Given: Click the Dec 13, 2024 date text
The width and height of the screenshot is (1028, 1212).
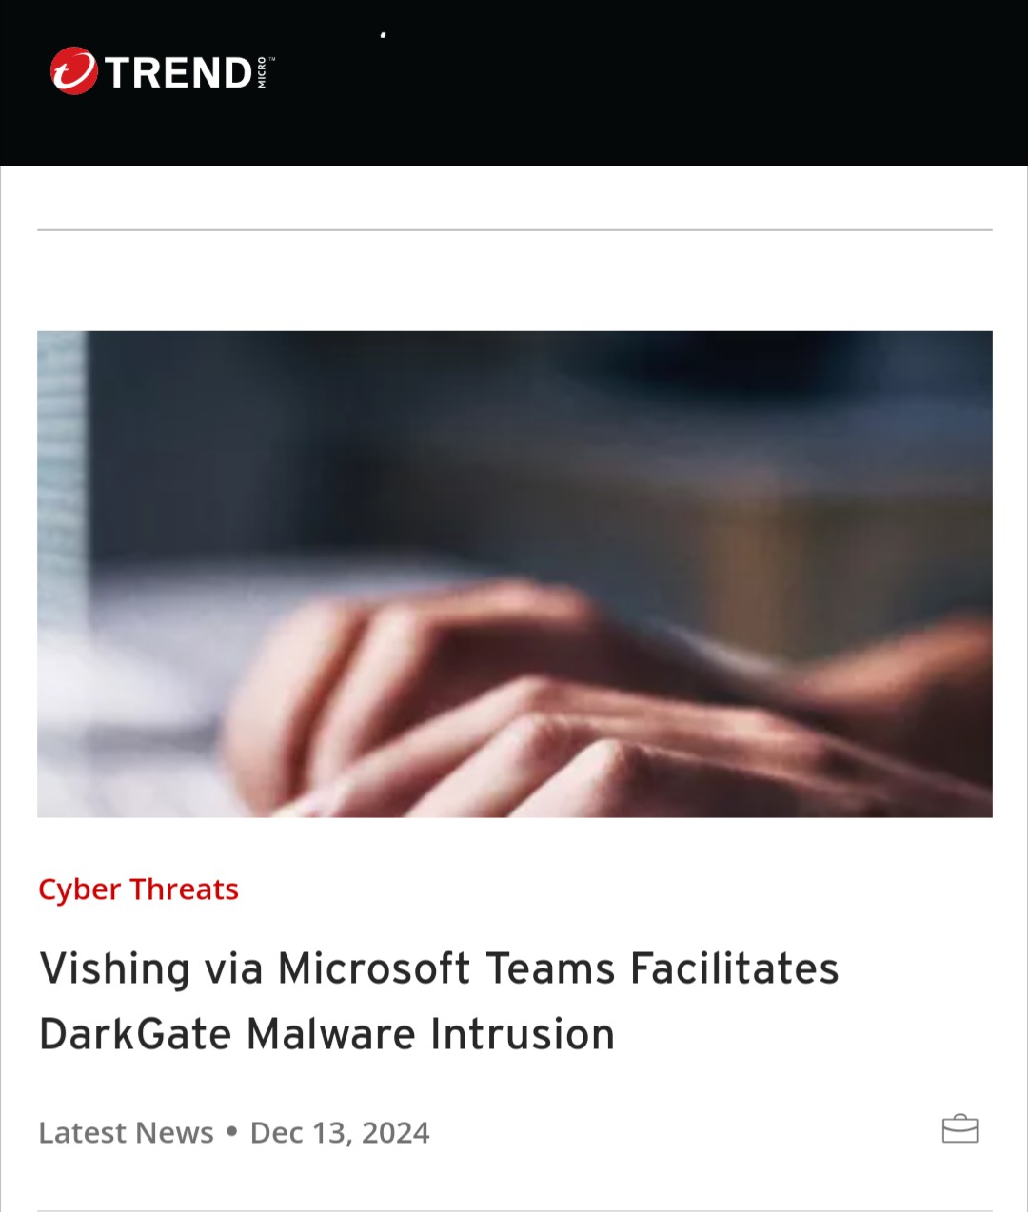Looking at the screenshot, I should coord(340,1133).
